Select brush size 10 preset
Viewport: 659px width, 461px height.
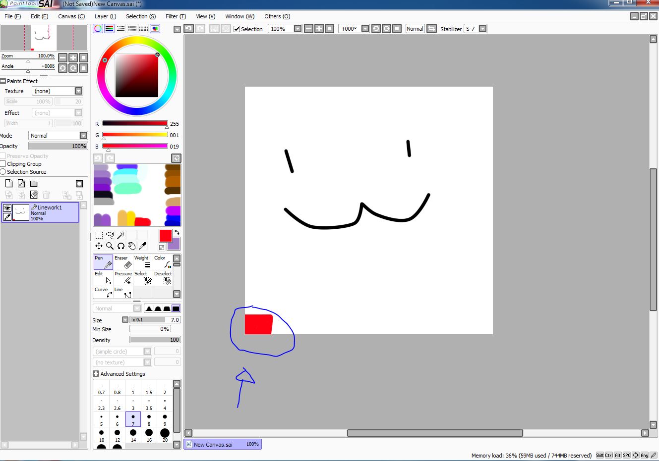click(101, 435)
